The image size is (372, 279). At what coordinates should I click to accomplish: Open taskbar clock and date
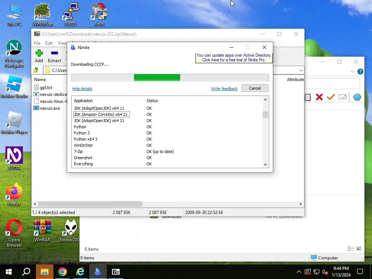click(x=341, y=272)
